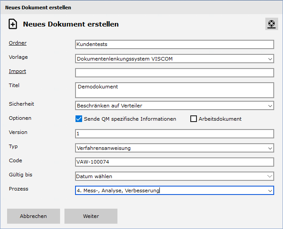Click into the Ordner field Kundentests
Screen dimensions: 283x229
(174, 45)
